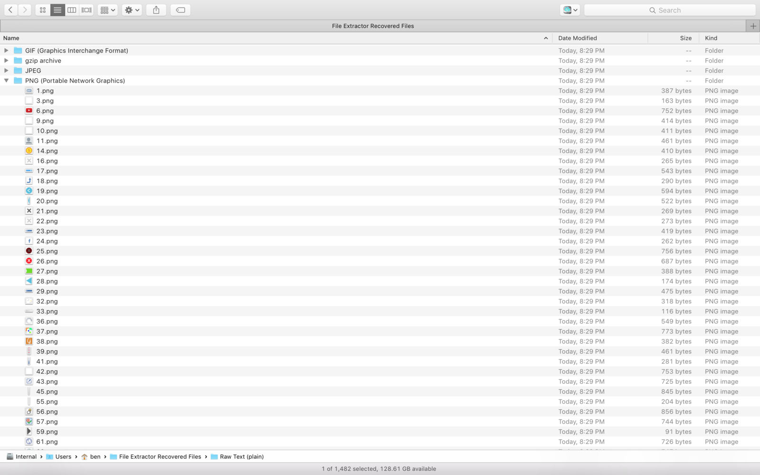Image resolution: width=760 pixels, height=475 pixels.
Task: Open the action gear menu
Action: 132,10
